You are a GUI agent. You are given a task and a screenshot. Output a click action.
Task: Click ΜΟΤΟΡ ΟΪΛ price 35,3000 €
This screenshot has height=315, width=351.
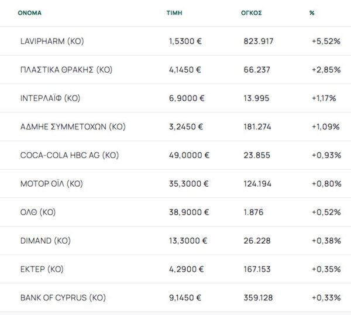click(x=189, y=184)
